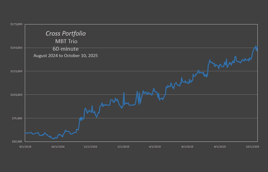Image resolution: width=268 pixels, height=172 pixels.
Task: Click the 60-minute timeframe label
Action: coord(66,49)
